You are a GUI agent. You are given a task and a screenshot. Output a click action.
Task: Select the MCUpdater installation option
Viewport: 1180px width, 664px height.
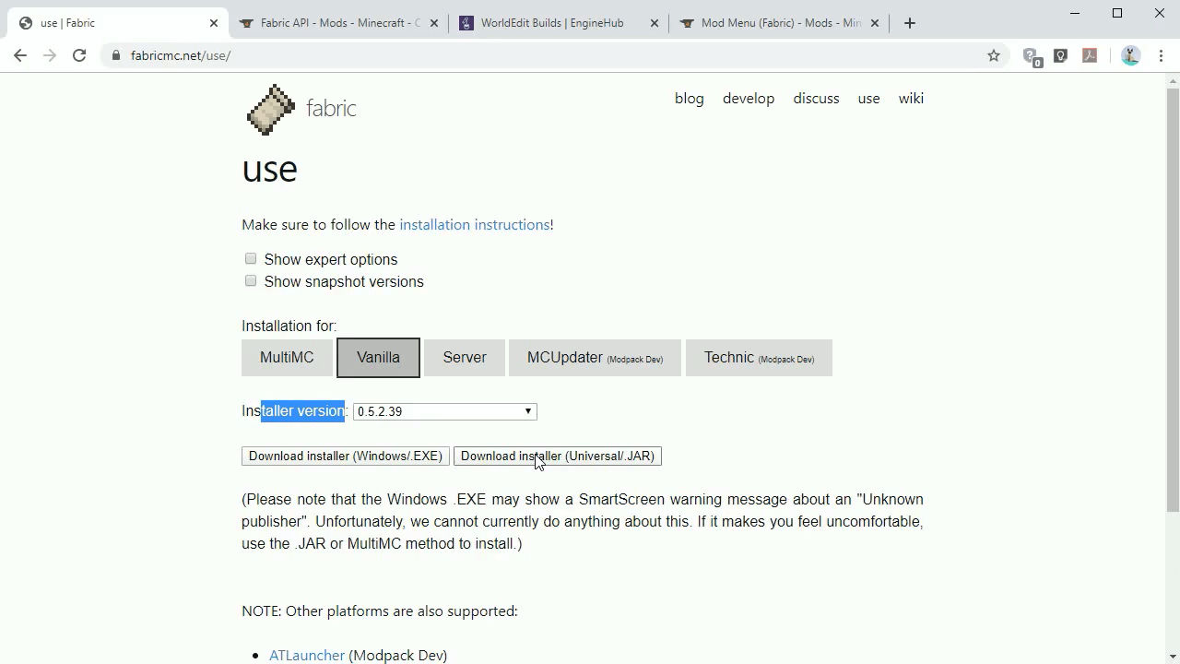tap(595, 358)
